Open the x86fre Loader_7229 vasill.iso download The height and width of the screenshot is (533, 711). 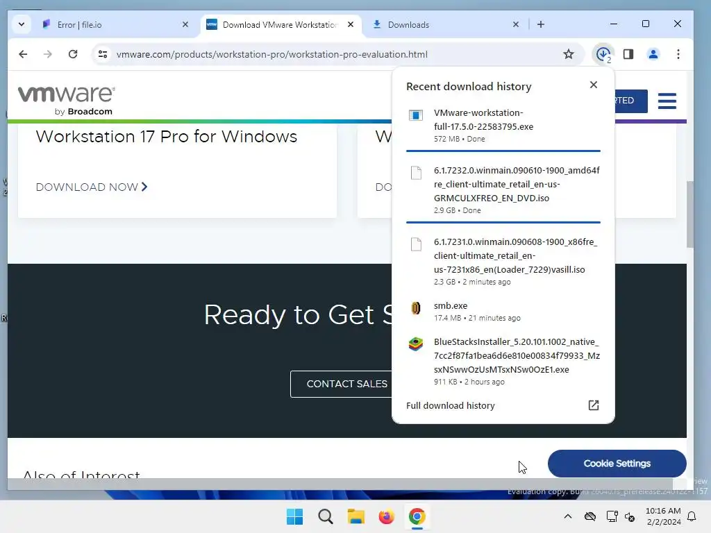pos(503,261)
